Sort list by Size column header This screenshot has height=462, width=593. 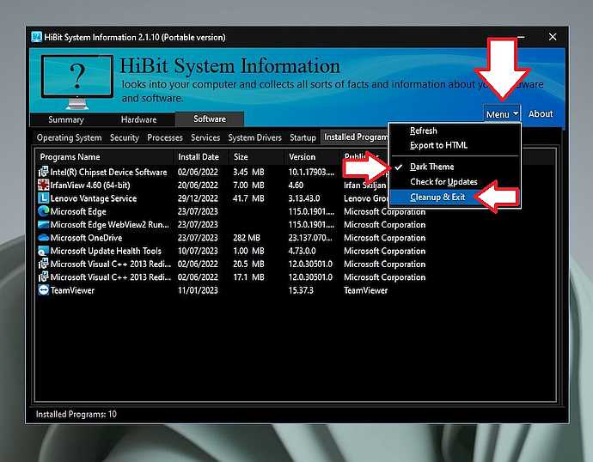(241, 157)
